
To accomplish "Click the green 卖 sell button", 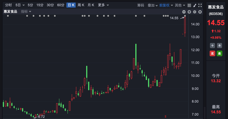I will point(219,53).
